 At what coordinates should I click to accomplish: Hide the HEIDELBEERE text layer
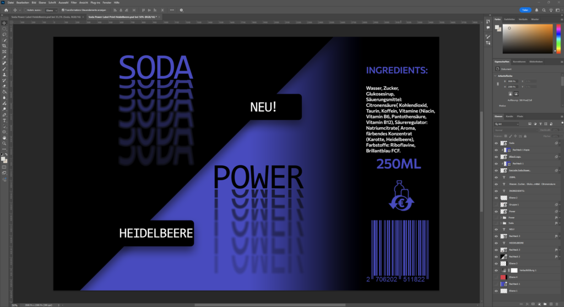tap(497, 243)
